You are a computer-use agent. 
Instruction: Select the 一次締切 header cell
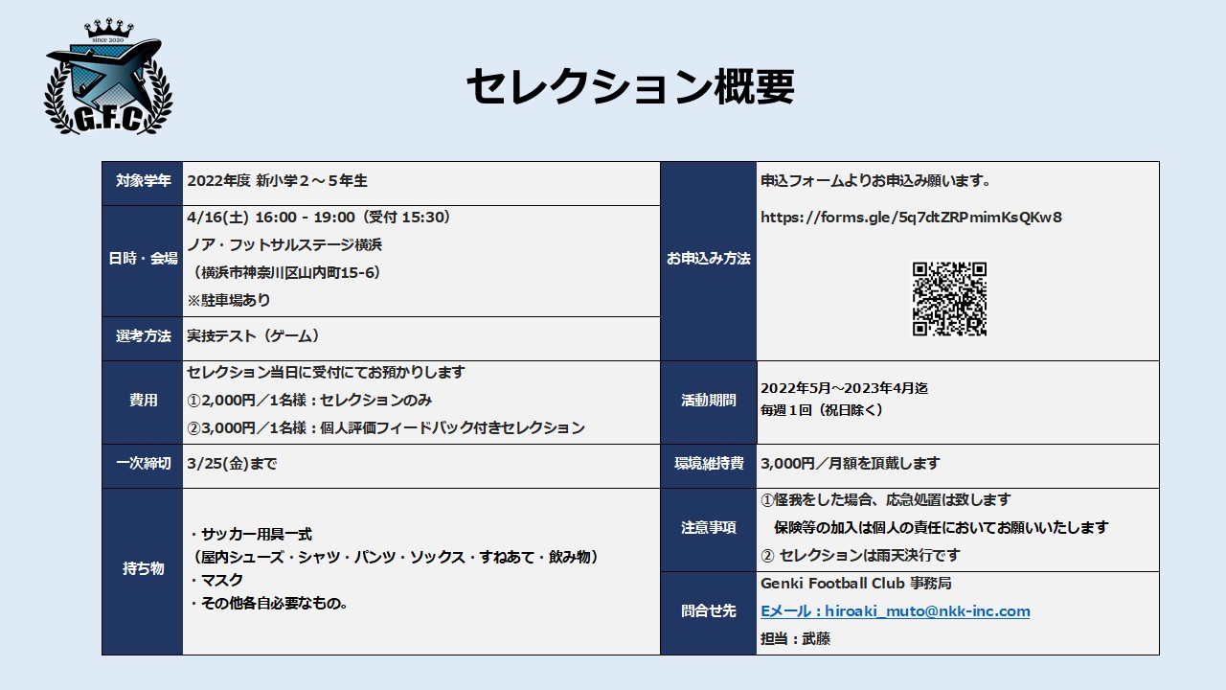[x=143, y=464]
